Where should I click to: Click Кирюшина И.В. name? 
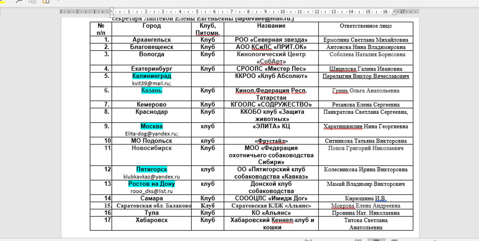click(x=366, y=199)
